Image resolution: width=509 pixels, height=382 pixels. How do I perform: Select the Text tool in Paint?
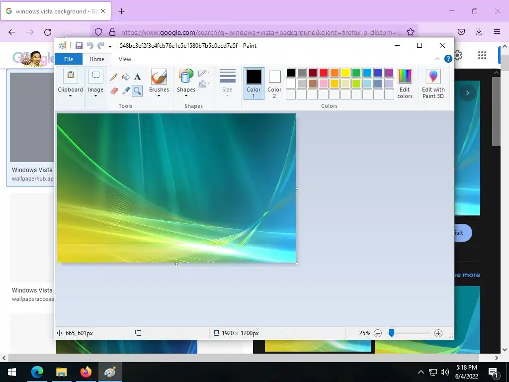point(137,77)
